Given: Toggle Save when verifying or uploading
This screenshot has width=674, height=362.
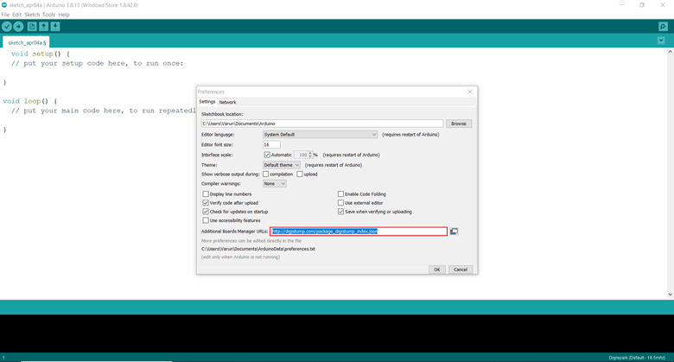Looking at the screenshot, I should 340,212.
